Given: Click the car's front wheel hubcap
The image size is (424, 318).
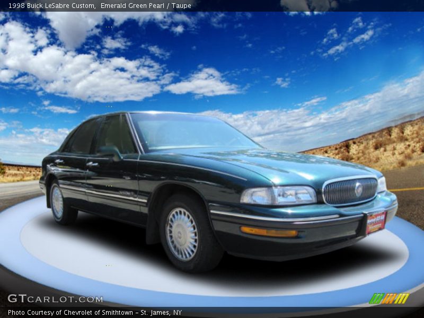Looking at the screenshot, I should point(182,234).
